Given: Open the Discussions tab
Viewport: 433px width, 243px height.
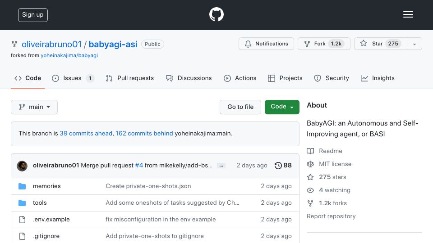Looking at the screenshot, I should click(x=189, y=78).
